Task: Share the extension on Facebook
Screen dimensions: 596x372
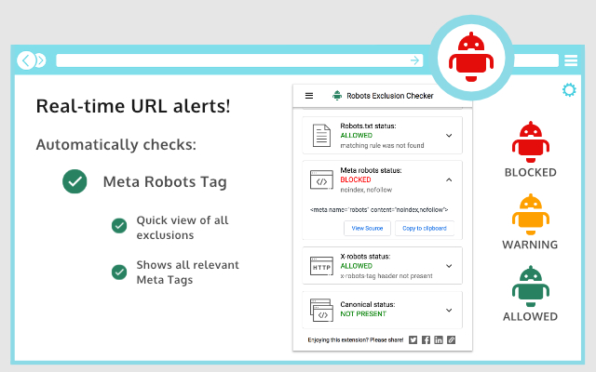Action: click(x=427, y=340)
